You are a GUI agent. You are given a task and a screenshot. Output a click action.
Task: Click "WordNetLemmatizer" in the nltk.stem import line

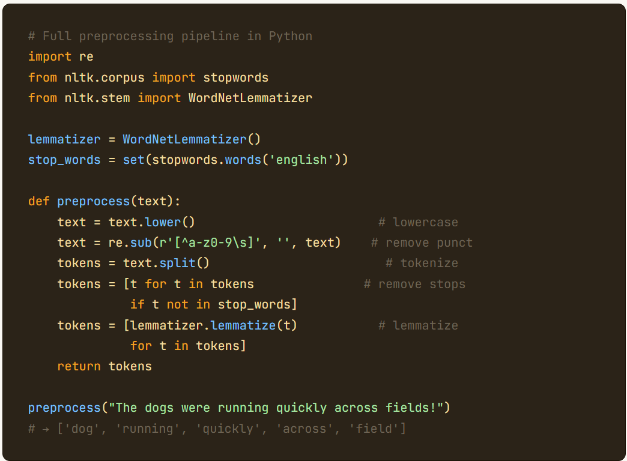coord(250,98)
